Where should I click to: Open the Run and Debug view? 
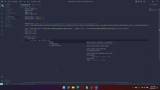coord(2,18)
